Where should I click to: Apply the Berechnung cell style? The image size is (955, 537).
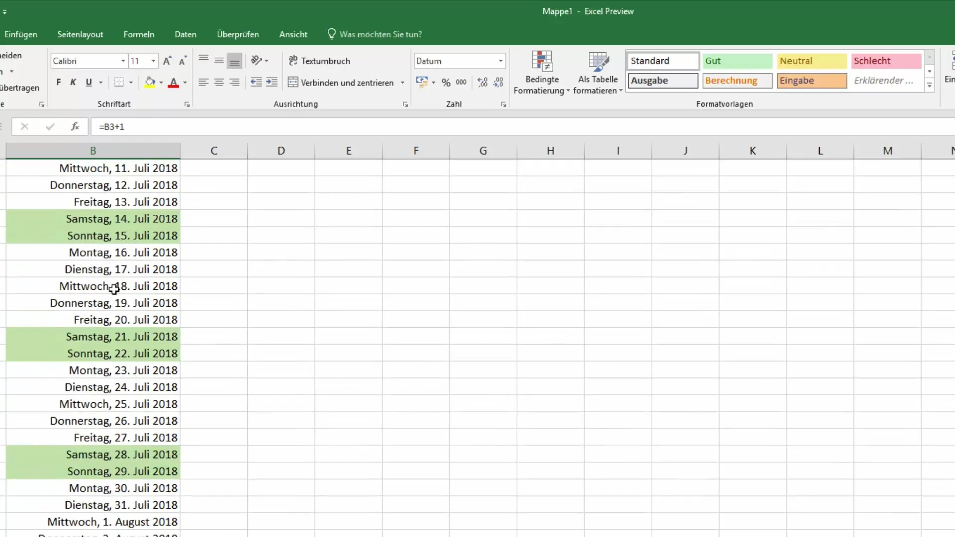tap(737, 81)
